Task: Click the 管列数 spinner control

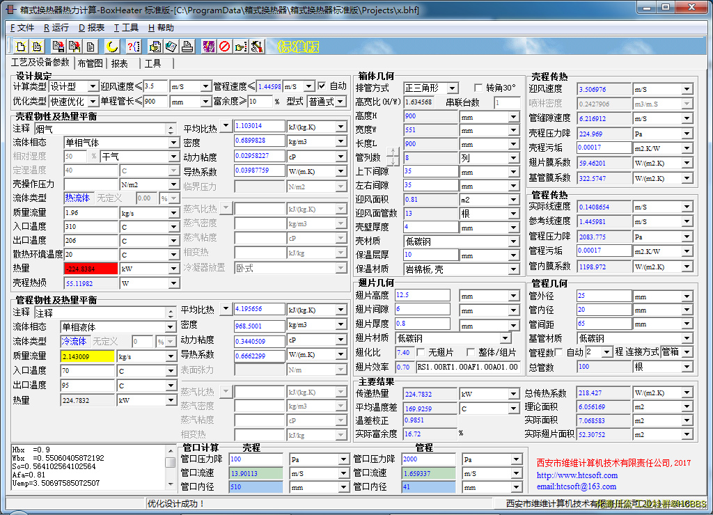Action: pyautogui.click(x=393, y=157)
